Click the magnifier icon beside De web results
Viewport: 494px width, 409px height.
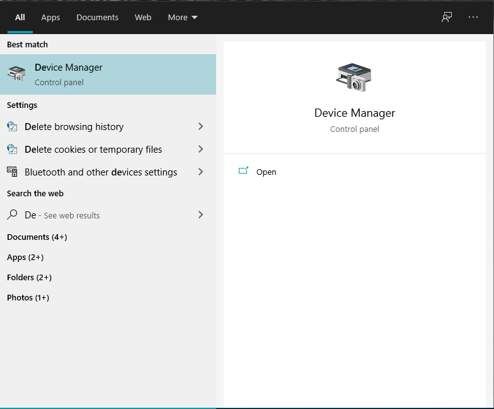click(x=12, y=215)
